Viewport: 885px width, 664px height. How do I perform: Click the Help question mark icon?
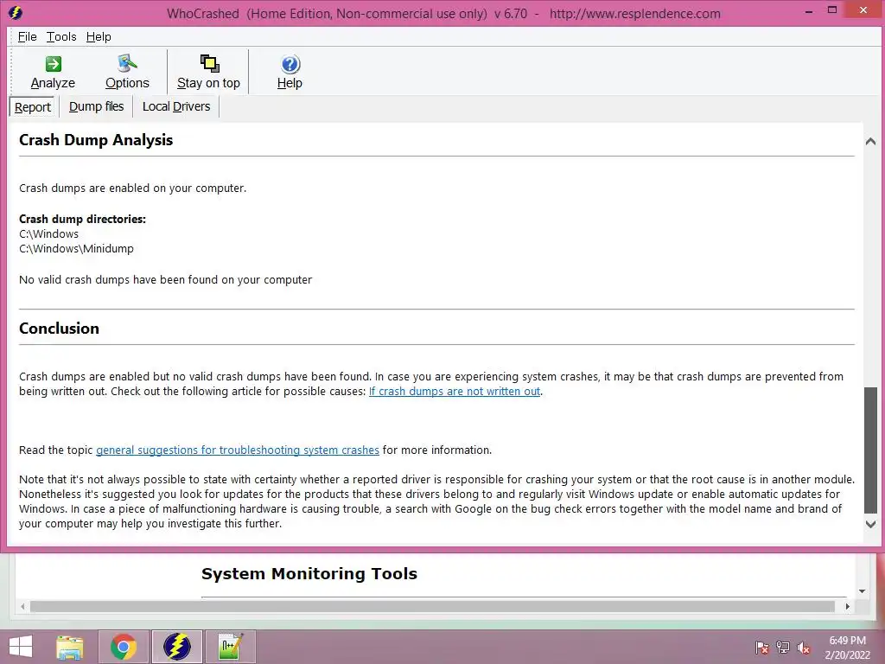pos(290,64)
